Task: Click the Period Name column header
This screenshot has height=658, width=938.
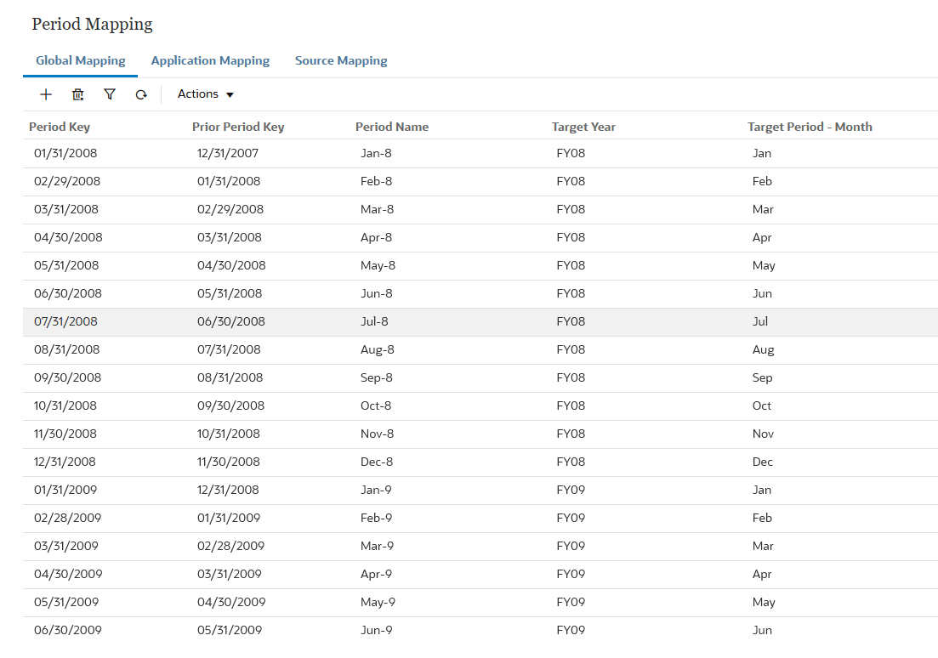Action: pyautogui.click(x=392, y=127)
